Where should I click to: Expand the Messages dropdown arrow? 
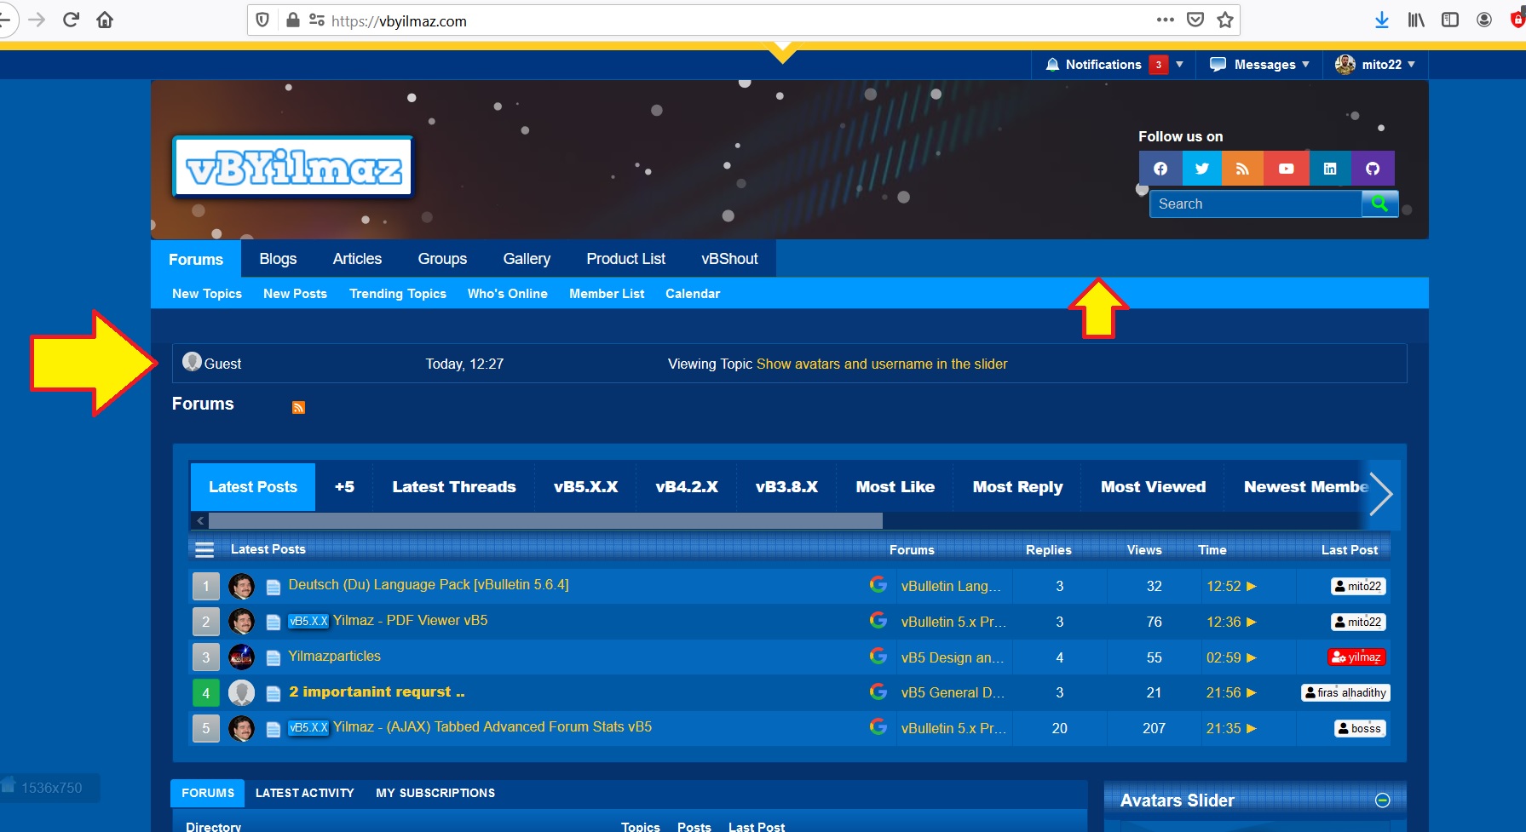coord(1305,65)
